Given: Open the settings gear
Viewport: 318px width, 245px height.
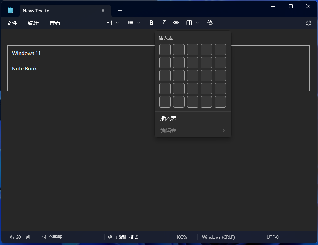Looking at the screenshot, I should 308,23.
